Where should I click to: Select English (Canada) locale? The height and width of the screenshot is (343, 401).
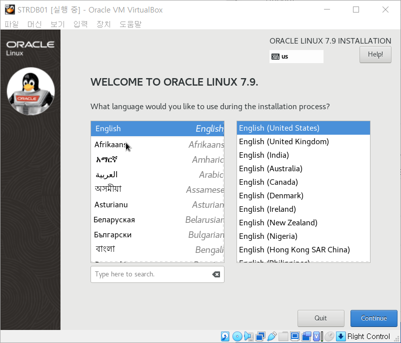[303, 182]
